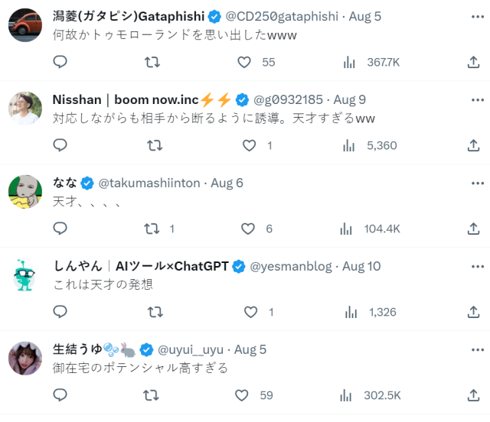Open the @yesmanblog handle link

click(x=291, y=266)
